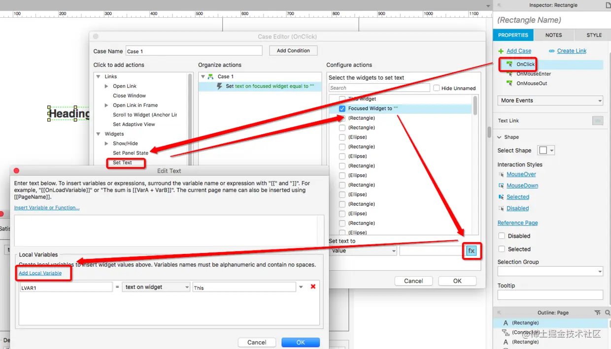Click Cancel in the Edit Text dialog
The image size is (611, 349).
(257, 342)
